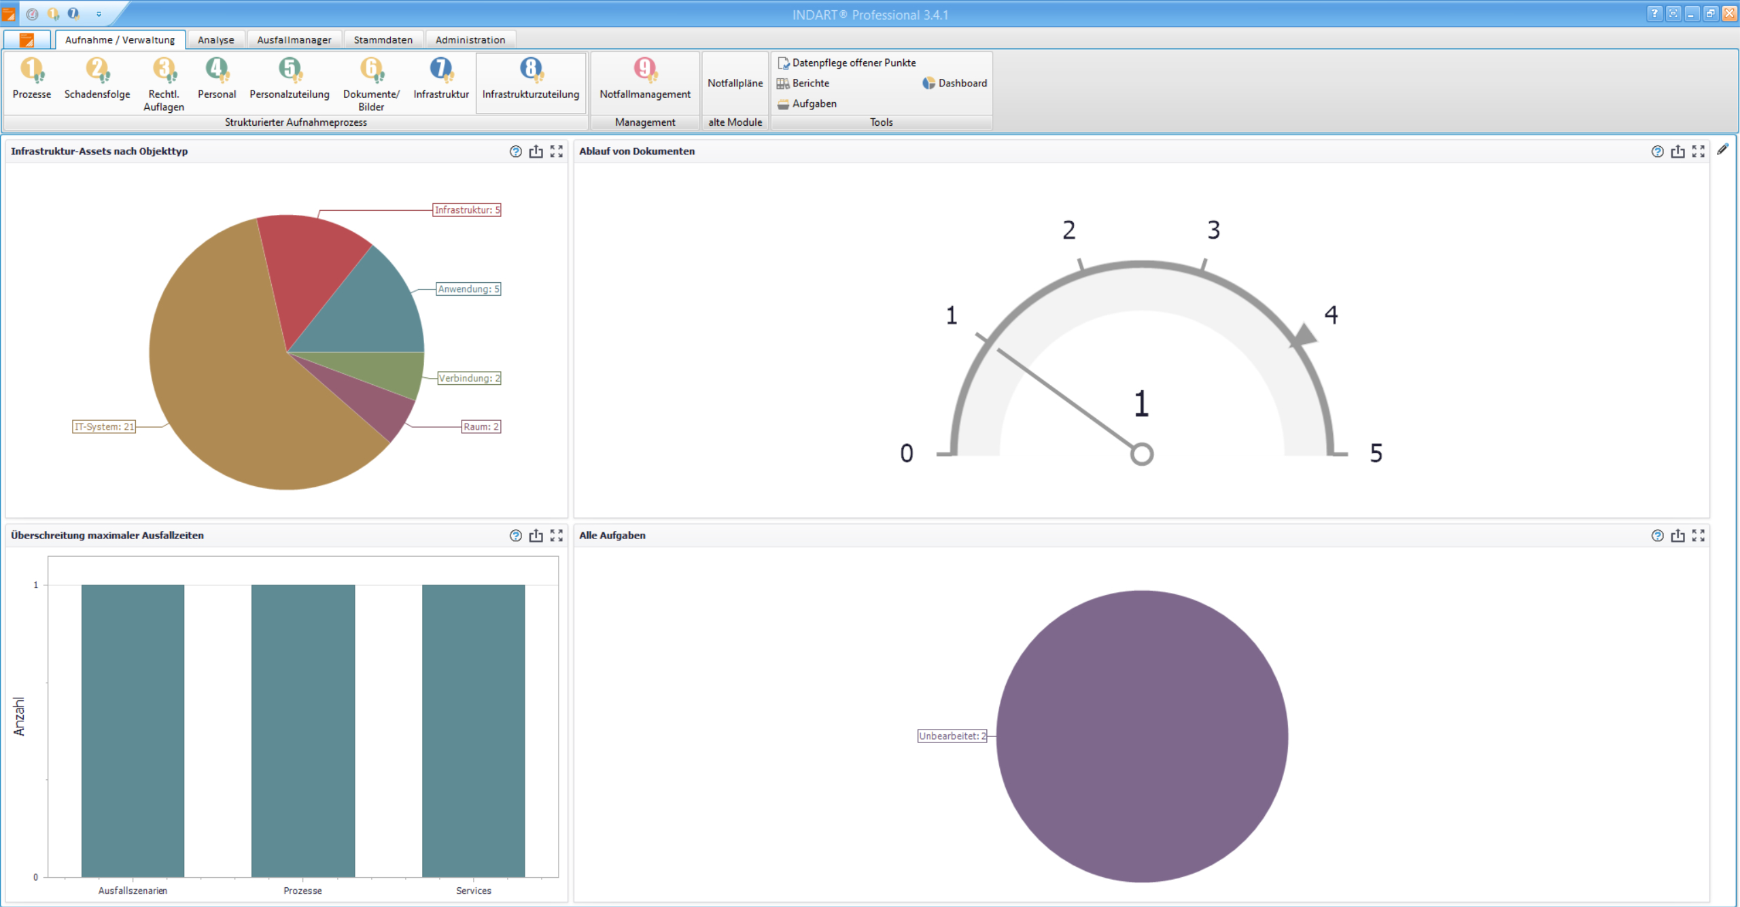Click the Notfallpläne button
Image resolution: width=1740 pixels, height=907 pixels.
click(735, 83)
